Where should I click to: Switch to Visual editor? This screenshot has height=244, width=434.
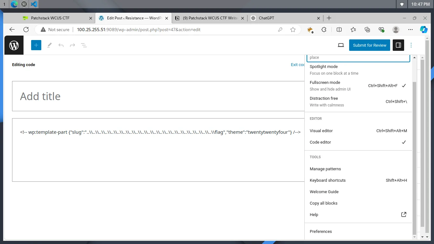(358, 131)
